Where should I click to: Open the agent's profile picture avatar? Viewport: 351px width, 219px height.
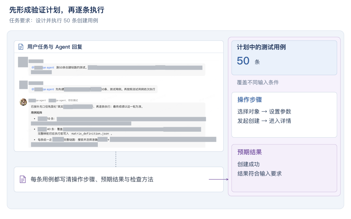(23, 102)
